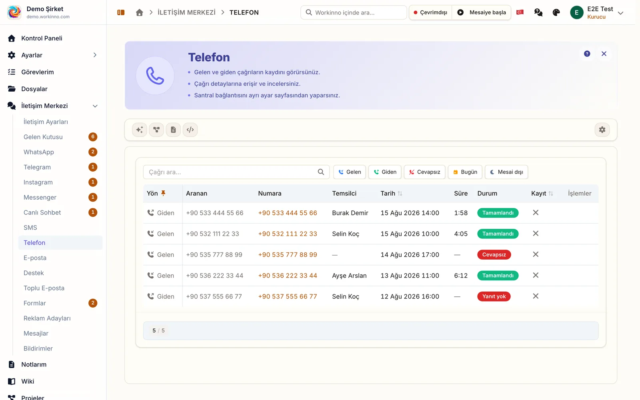The height and width of the screenshot is (400, 640).
Task: Sort by Tarih column arrows
Action: pos(400,194)
